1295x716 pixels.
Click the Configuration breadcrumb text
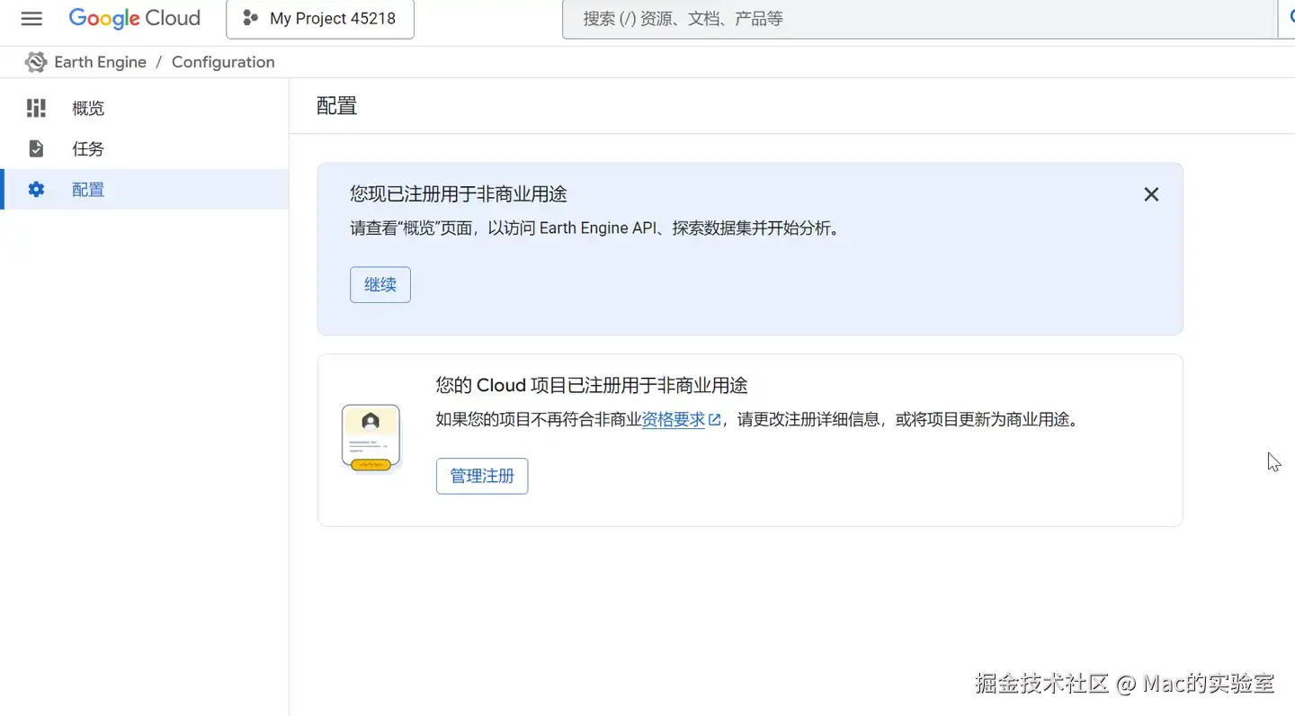coord(223,62)
